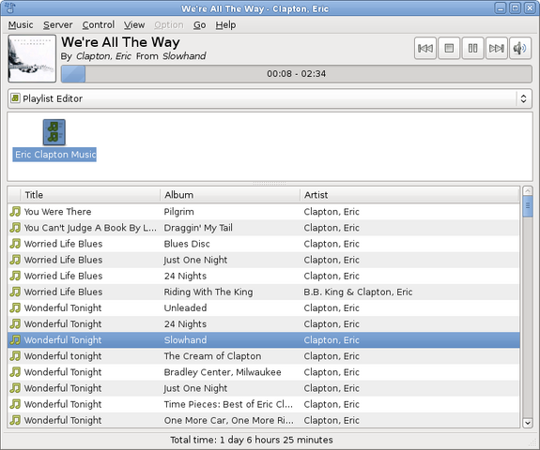Click note icon beside You Were There
This screenshot has height=450, width=540.
point(15,212)
